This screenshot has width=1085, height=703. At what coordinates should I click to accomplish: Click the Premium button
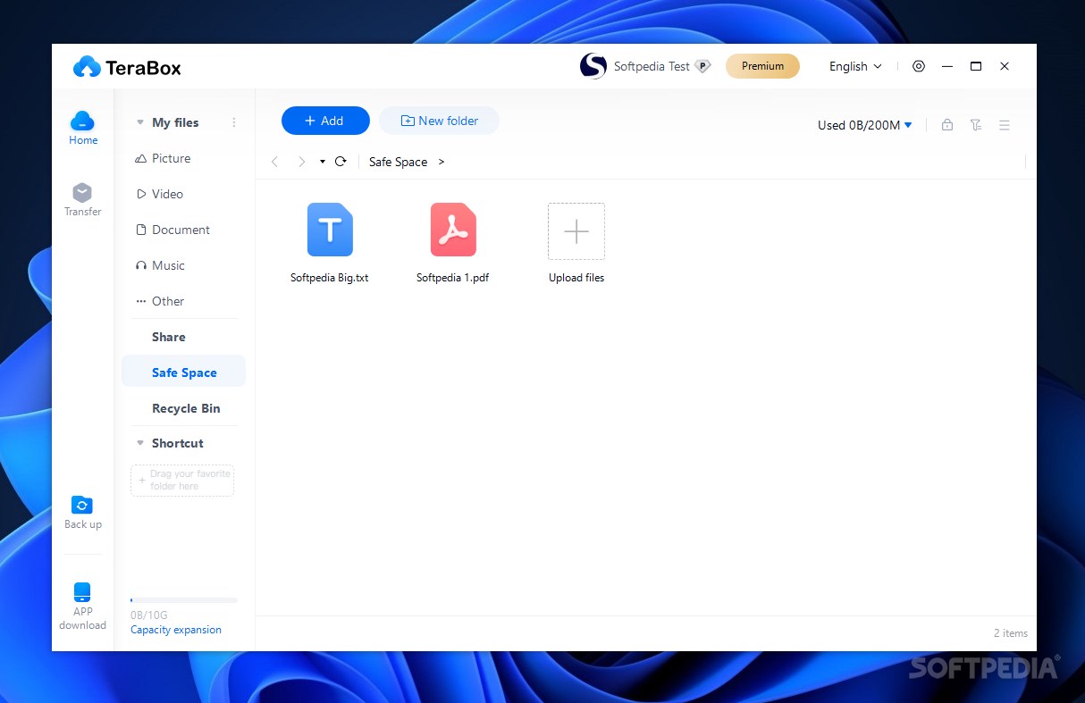pyautogui.click(x=762, y=66)
